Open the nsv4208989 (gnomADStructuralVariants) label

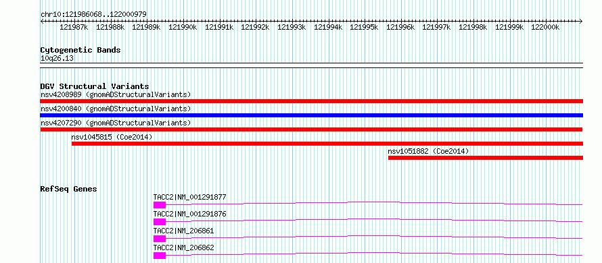point(116,94)
